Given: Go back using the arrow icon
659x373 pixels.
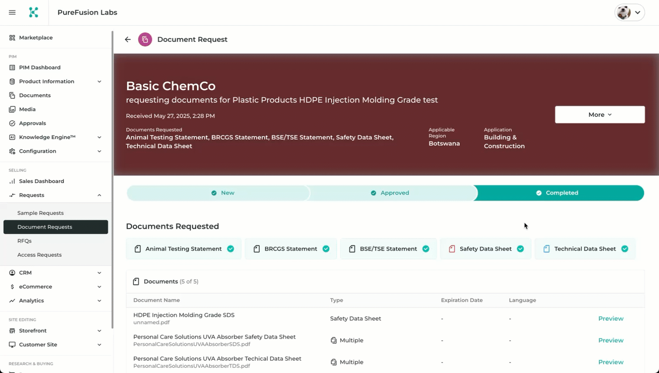Looking at the screenshot, I should 128,40.
